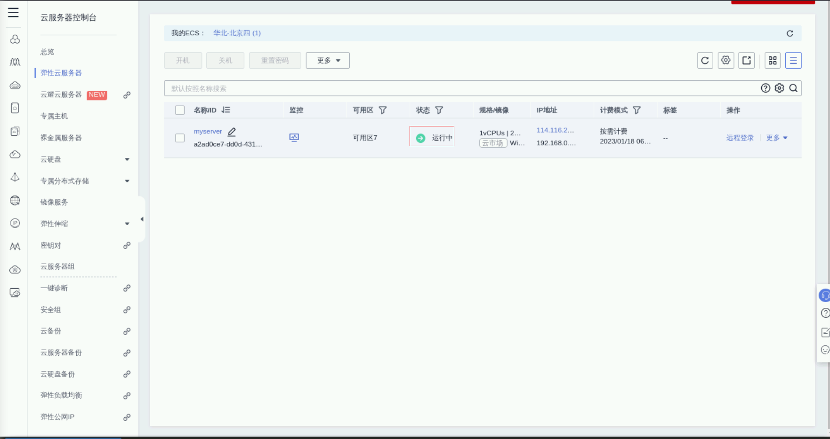This screenshot has height=439, width=830.
Task: Click the link icon beside 云备份
Action: pyautogui.click(x=127, y=331)
